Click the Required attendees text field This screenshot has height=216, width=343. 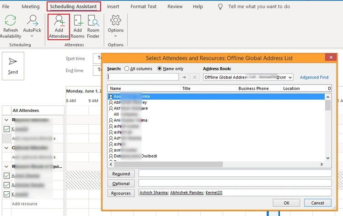(x=235, y=174)
